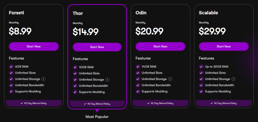Click the Thor plan title
Viewport: 258px width, 122px height.
pyautogui.click(x=78, y=13)
